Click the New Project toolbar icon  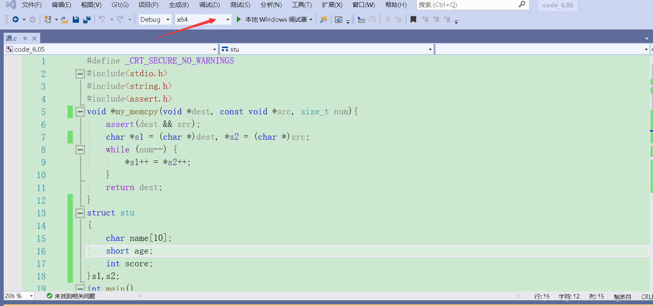pos(48,19)
